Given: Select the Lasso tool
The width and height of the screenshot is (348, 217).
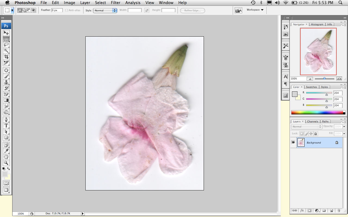Looking at the screenshot, I should point(6,45).
